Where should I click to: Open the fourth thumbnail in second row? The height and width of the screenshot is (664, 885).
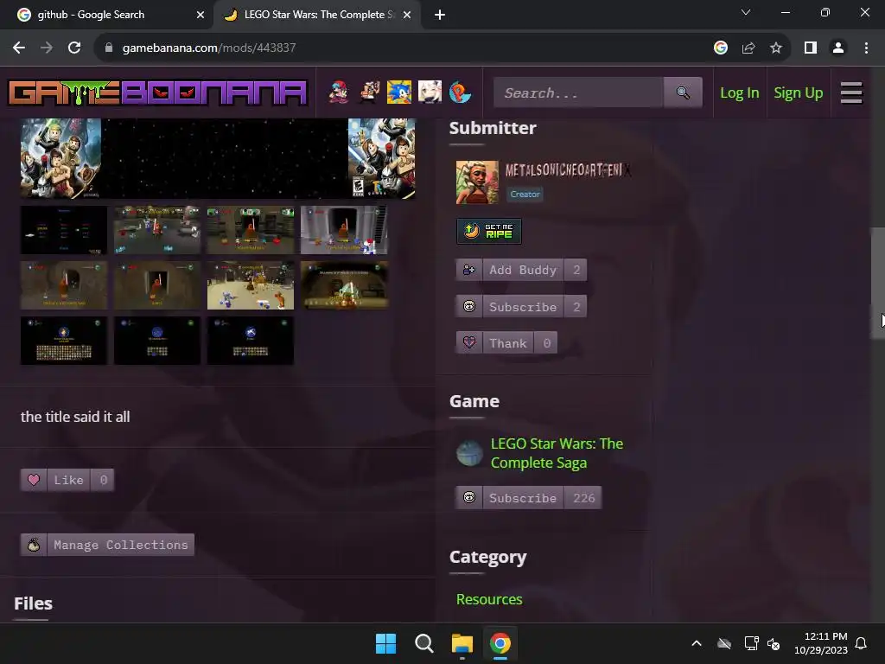pyautogui.click(x=344, y=285)
